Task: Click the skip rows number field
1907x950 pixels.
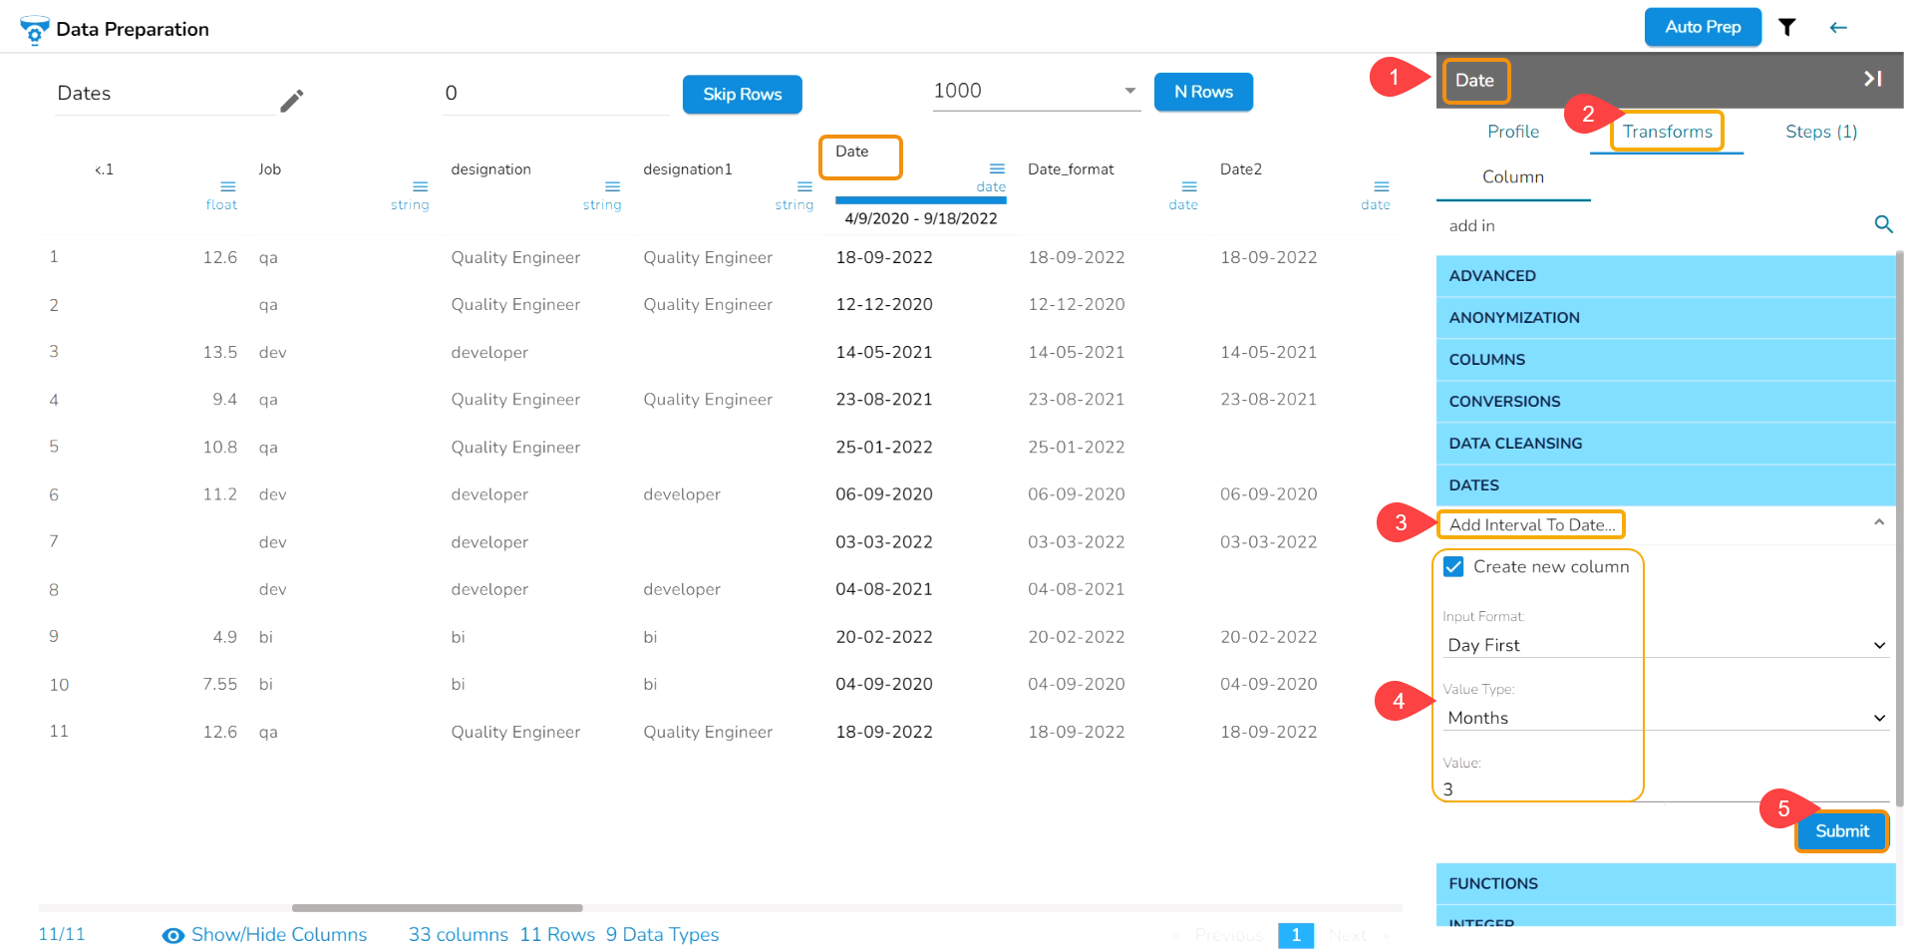Action: [556, 94]
